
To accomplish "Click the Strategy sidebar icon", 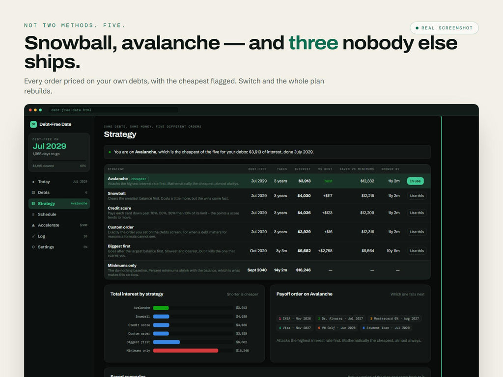I will pyautogui.click(x=33, y=204).
